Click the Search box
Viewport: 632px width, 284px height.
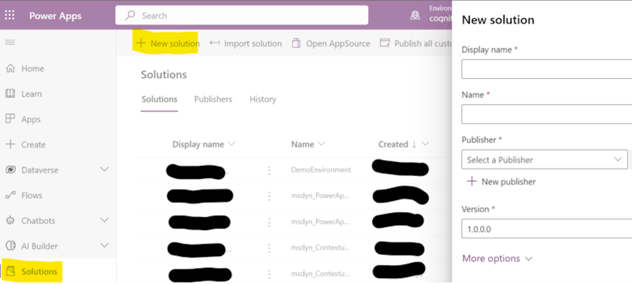coord(242,15)
